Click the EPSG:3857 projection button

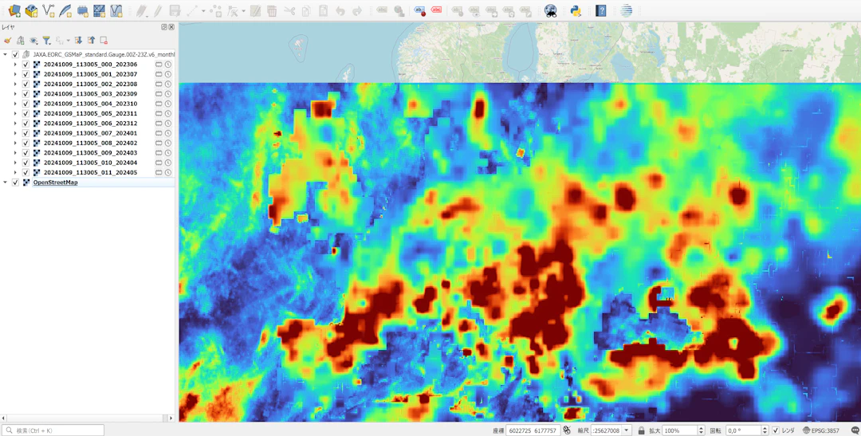[821, 430]
